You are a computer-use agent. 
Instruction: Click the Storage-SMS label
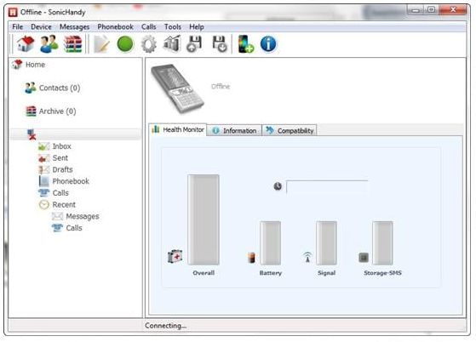383,273
